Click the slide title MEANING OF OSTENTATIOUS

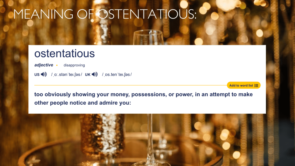pos(105,14)
